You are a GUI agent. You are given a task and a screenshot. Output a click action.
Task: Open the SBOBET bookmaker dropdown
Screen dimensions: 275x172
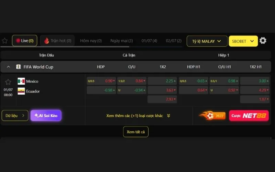243,41
